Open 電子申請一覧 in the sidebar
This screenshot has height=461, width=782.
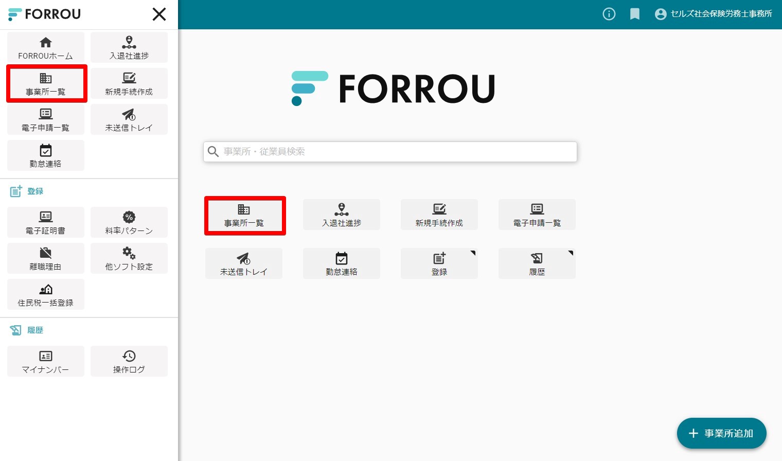click(x=46, y=119)
